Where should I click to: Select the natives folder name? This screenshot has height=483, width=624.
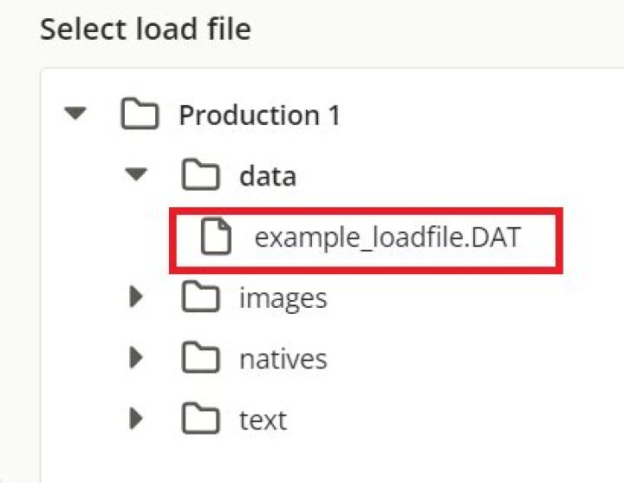coord(283,358)
